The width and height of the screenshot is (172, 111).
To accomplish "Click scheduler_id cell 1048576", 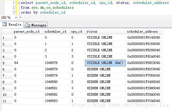I will pos(57,63).
